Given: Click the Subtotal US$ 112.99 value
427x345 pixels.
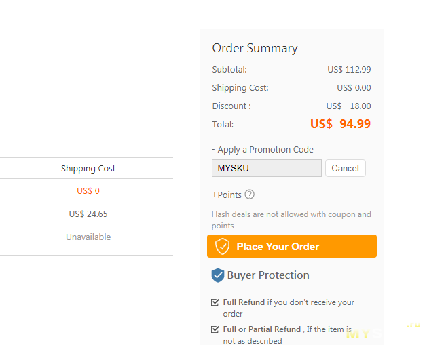Looking at the screenshot, I should pyautogui.click(x=349, y=70).
